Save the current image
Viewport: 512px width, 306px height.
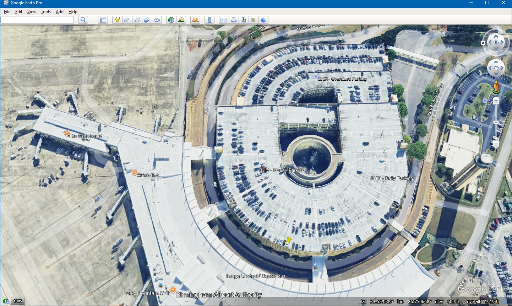[244, 20]
